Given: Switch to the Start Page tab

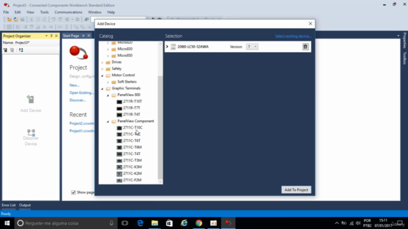Looking at the screenshot, I should tap(71, 36).
